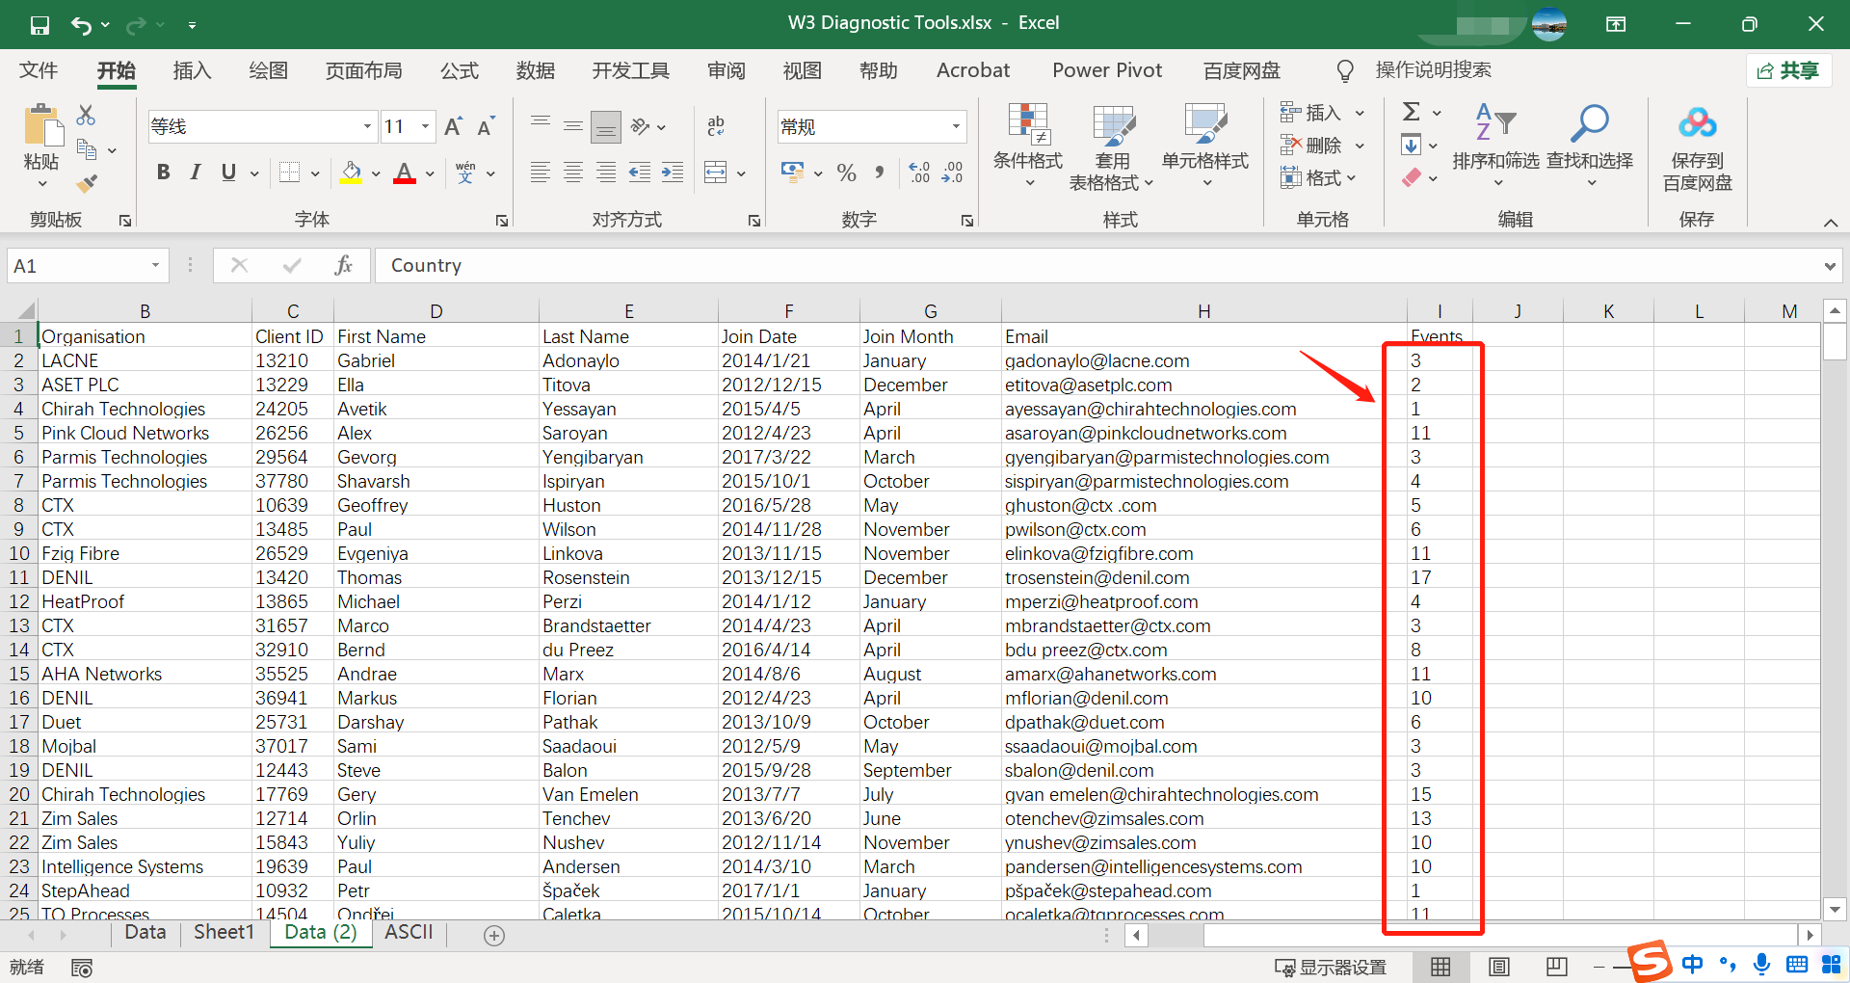Open Display Settings (显示器设置)

click(x=1331, y=967)
